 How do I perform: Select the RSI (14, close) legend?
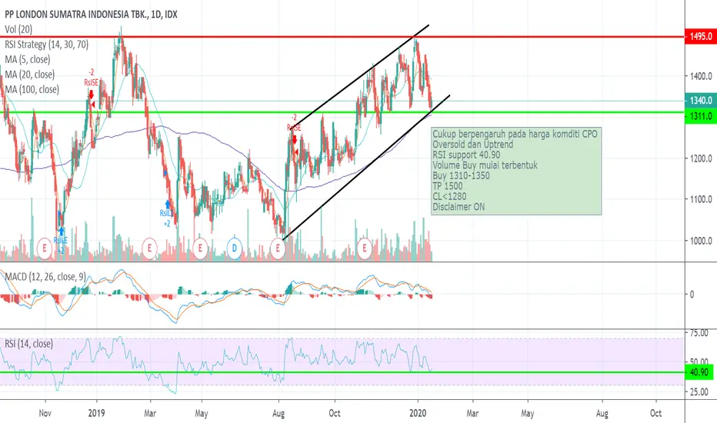point(28,344)
